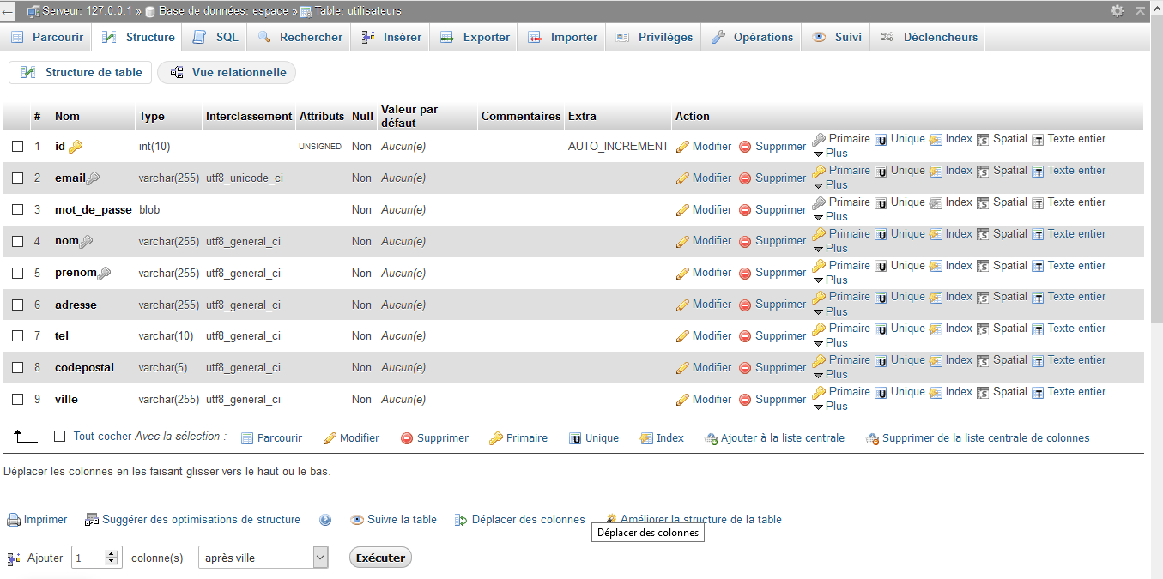Tick the checkbox for the id column

coord(17,147)
